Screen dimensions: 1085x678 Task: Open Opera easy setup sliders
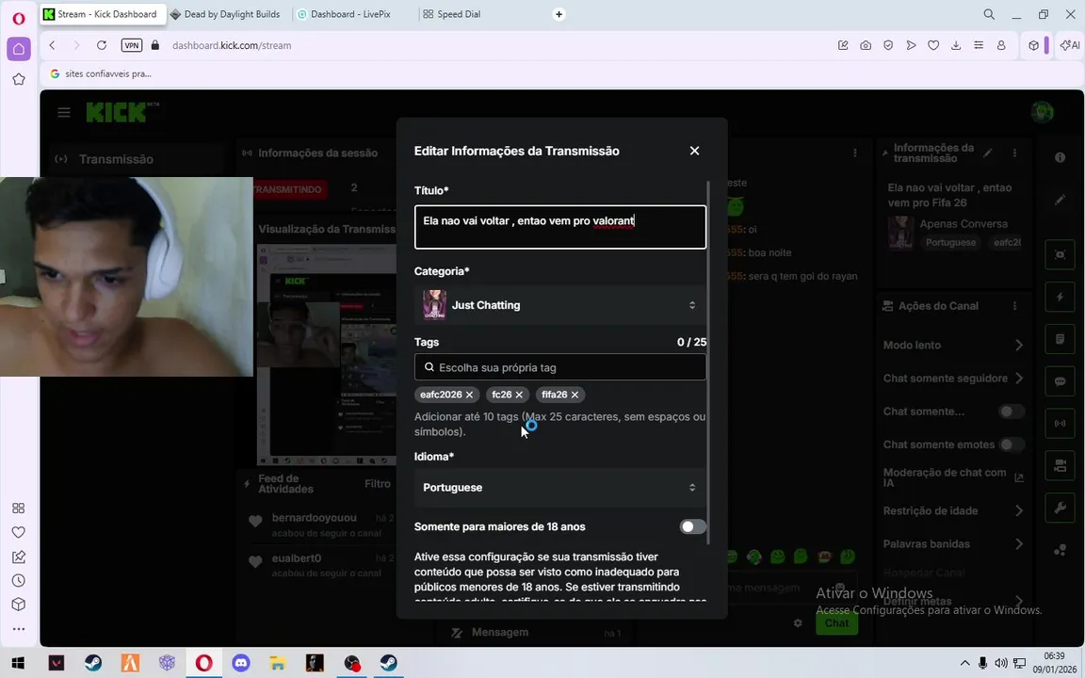coord(979,45)
